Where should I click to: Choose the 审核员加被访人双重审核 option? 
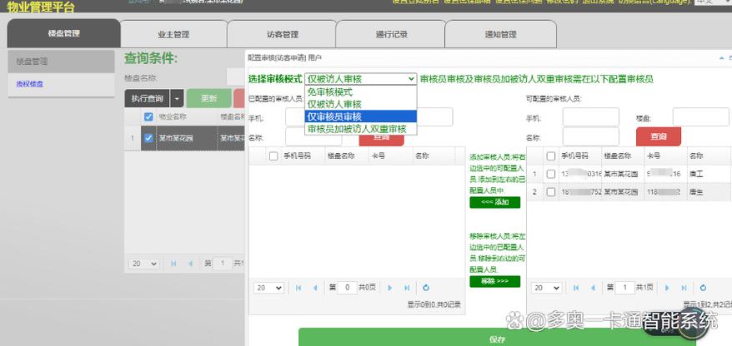[360, 129]
